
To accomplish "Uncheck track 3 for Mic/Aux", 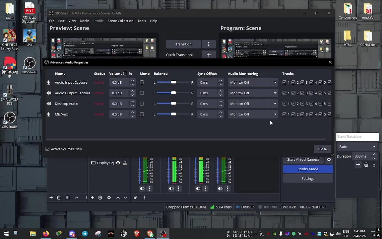I will tap(302, 114).
